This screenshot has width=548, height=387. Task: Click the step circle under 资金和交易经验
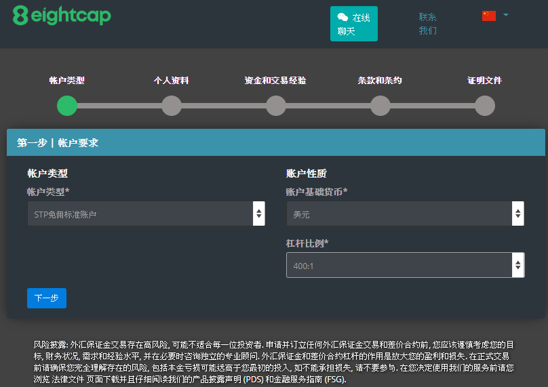pyautogui.click(x=276, y=106)
